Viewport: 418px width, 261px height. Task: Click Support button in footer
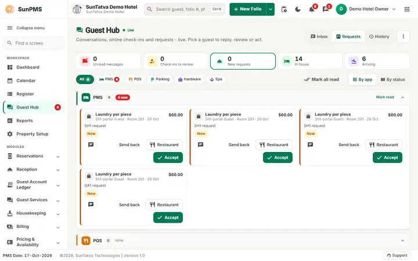[x=397, y=255]
